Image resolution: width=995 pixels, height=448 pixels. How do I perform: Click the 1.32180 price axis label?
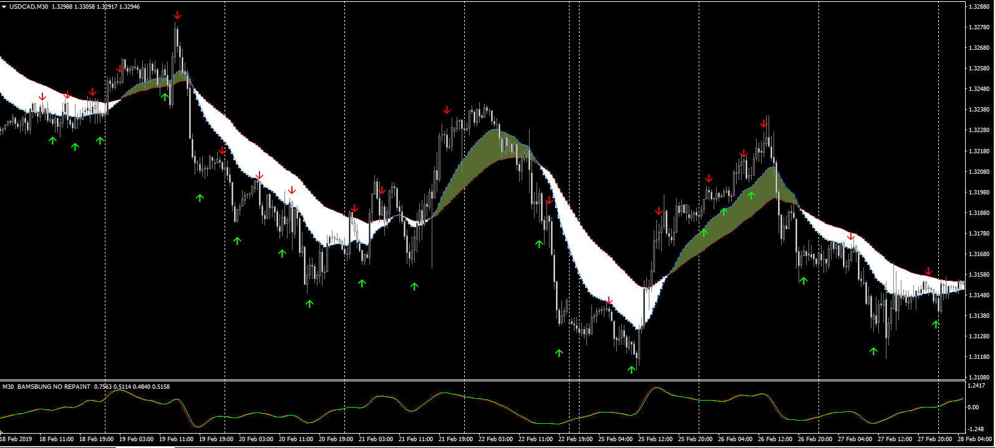click(x=978, y=151)
